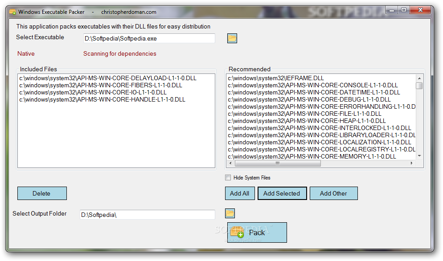The width and height of the screenshot is (443, 261).
Task: Click the Pack button with box icon
Action: [x=257, y=232]
